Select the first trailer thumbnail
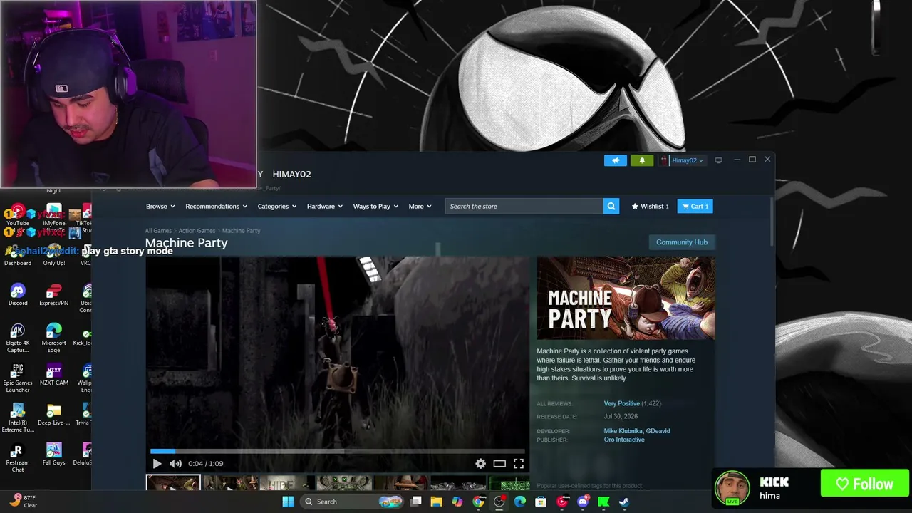Viewport: 912px width, 513px height. tap(173, 484)
